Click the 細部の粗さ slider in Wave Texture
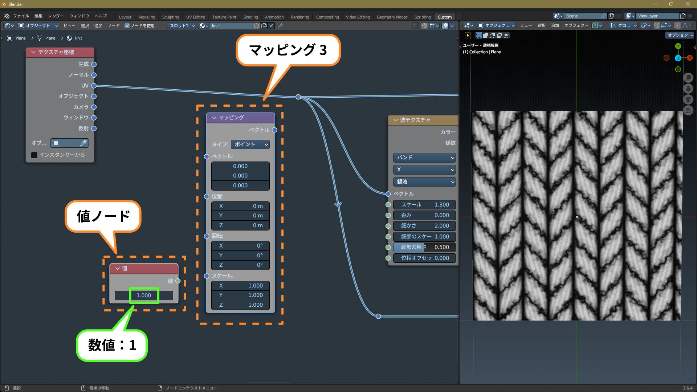 [424, 247]
